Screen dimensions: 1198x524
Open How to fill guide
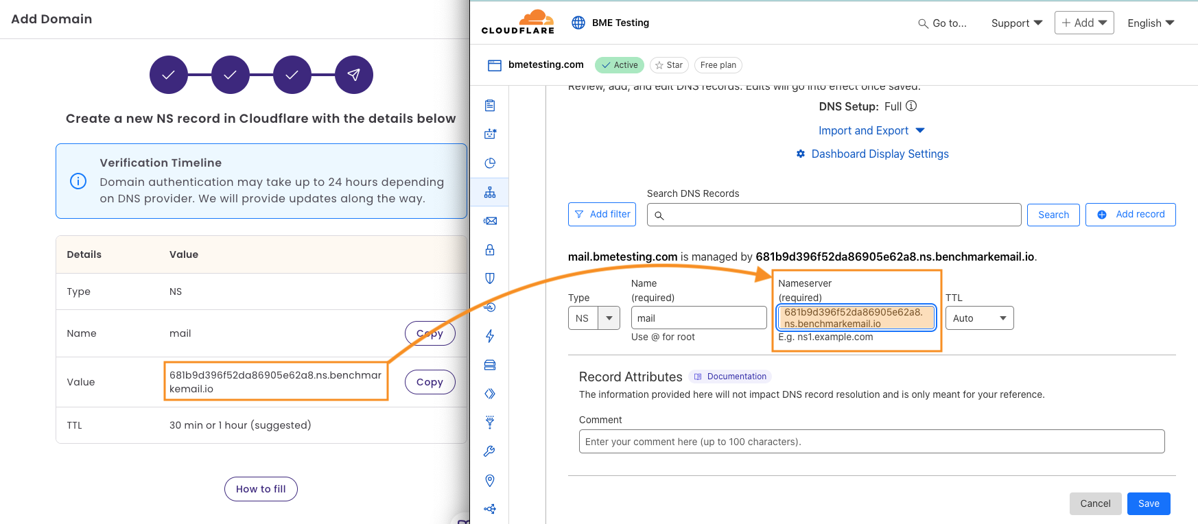(x=261, y=489)
